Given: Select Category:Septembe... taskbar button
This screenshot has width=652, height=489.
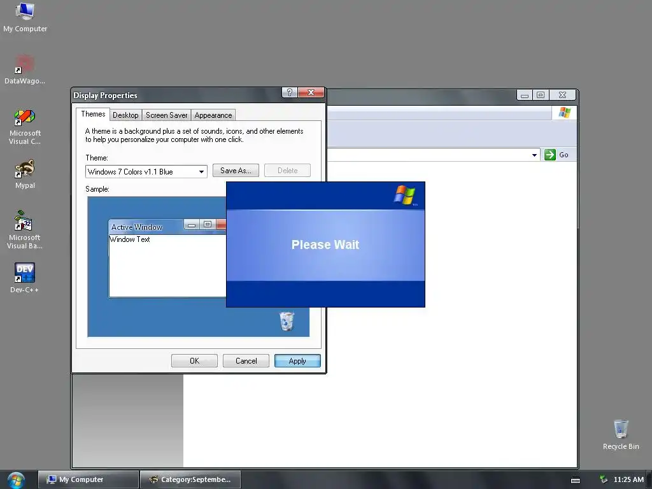Looking at the screenshot, I should coord(190,479).
